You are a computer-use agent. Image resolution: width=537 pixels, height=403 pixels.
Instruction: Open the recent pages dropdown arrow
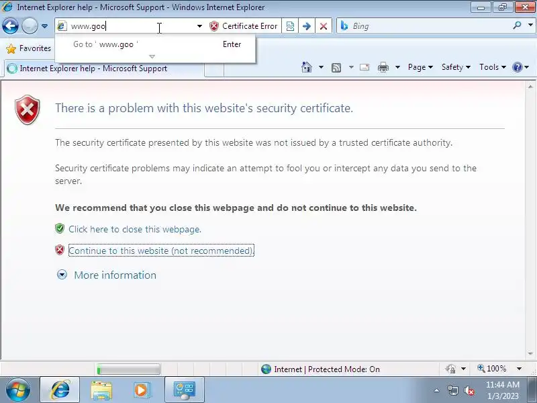pos(44,26)
